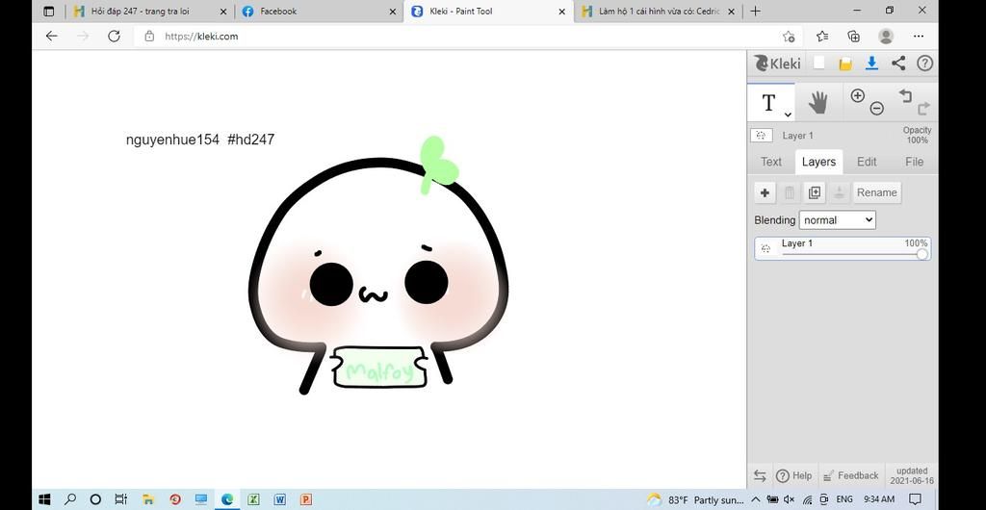Click the 'nguyenhue154 #hd247' canvas text
Image resolution: width=986 pixels, height=510 pixels.
tap(200, 140)
